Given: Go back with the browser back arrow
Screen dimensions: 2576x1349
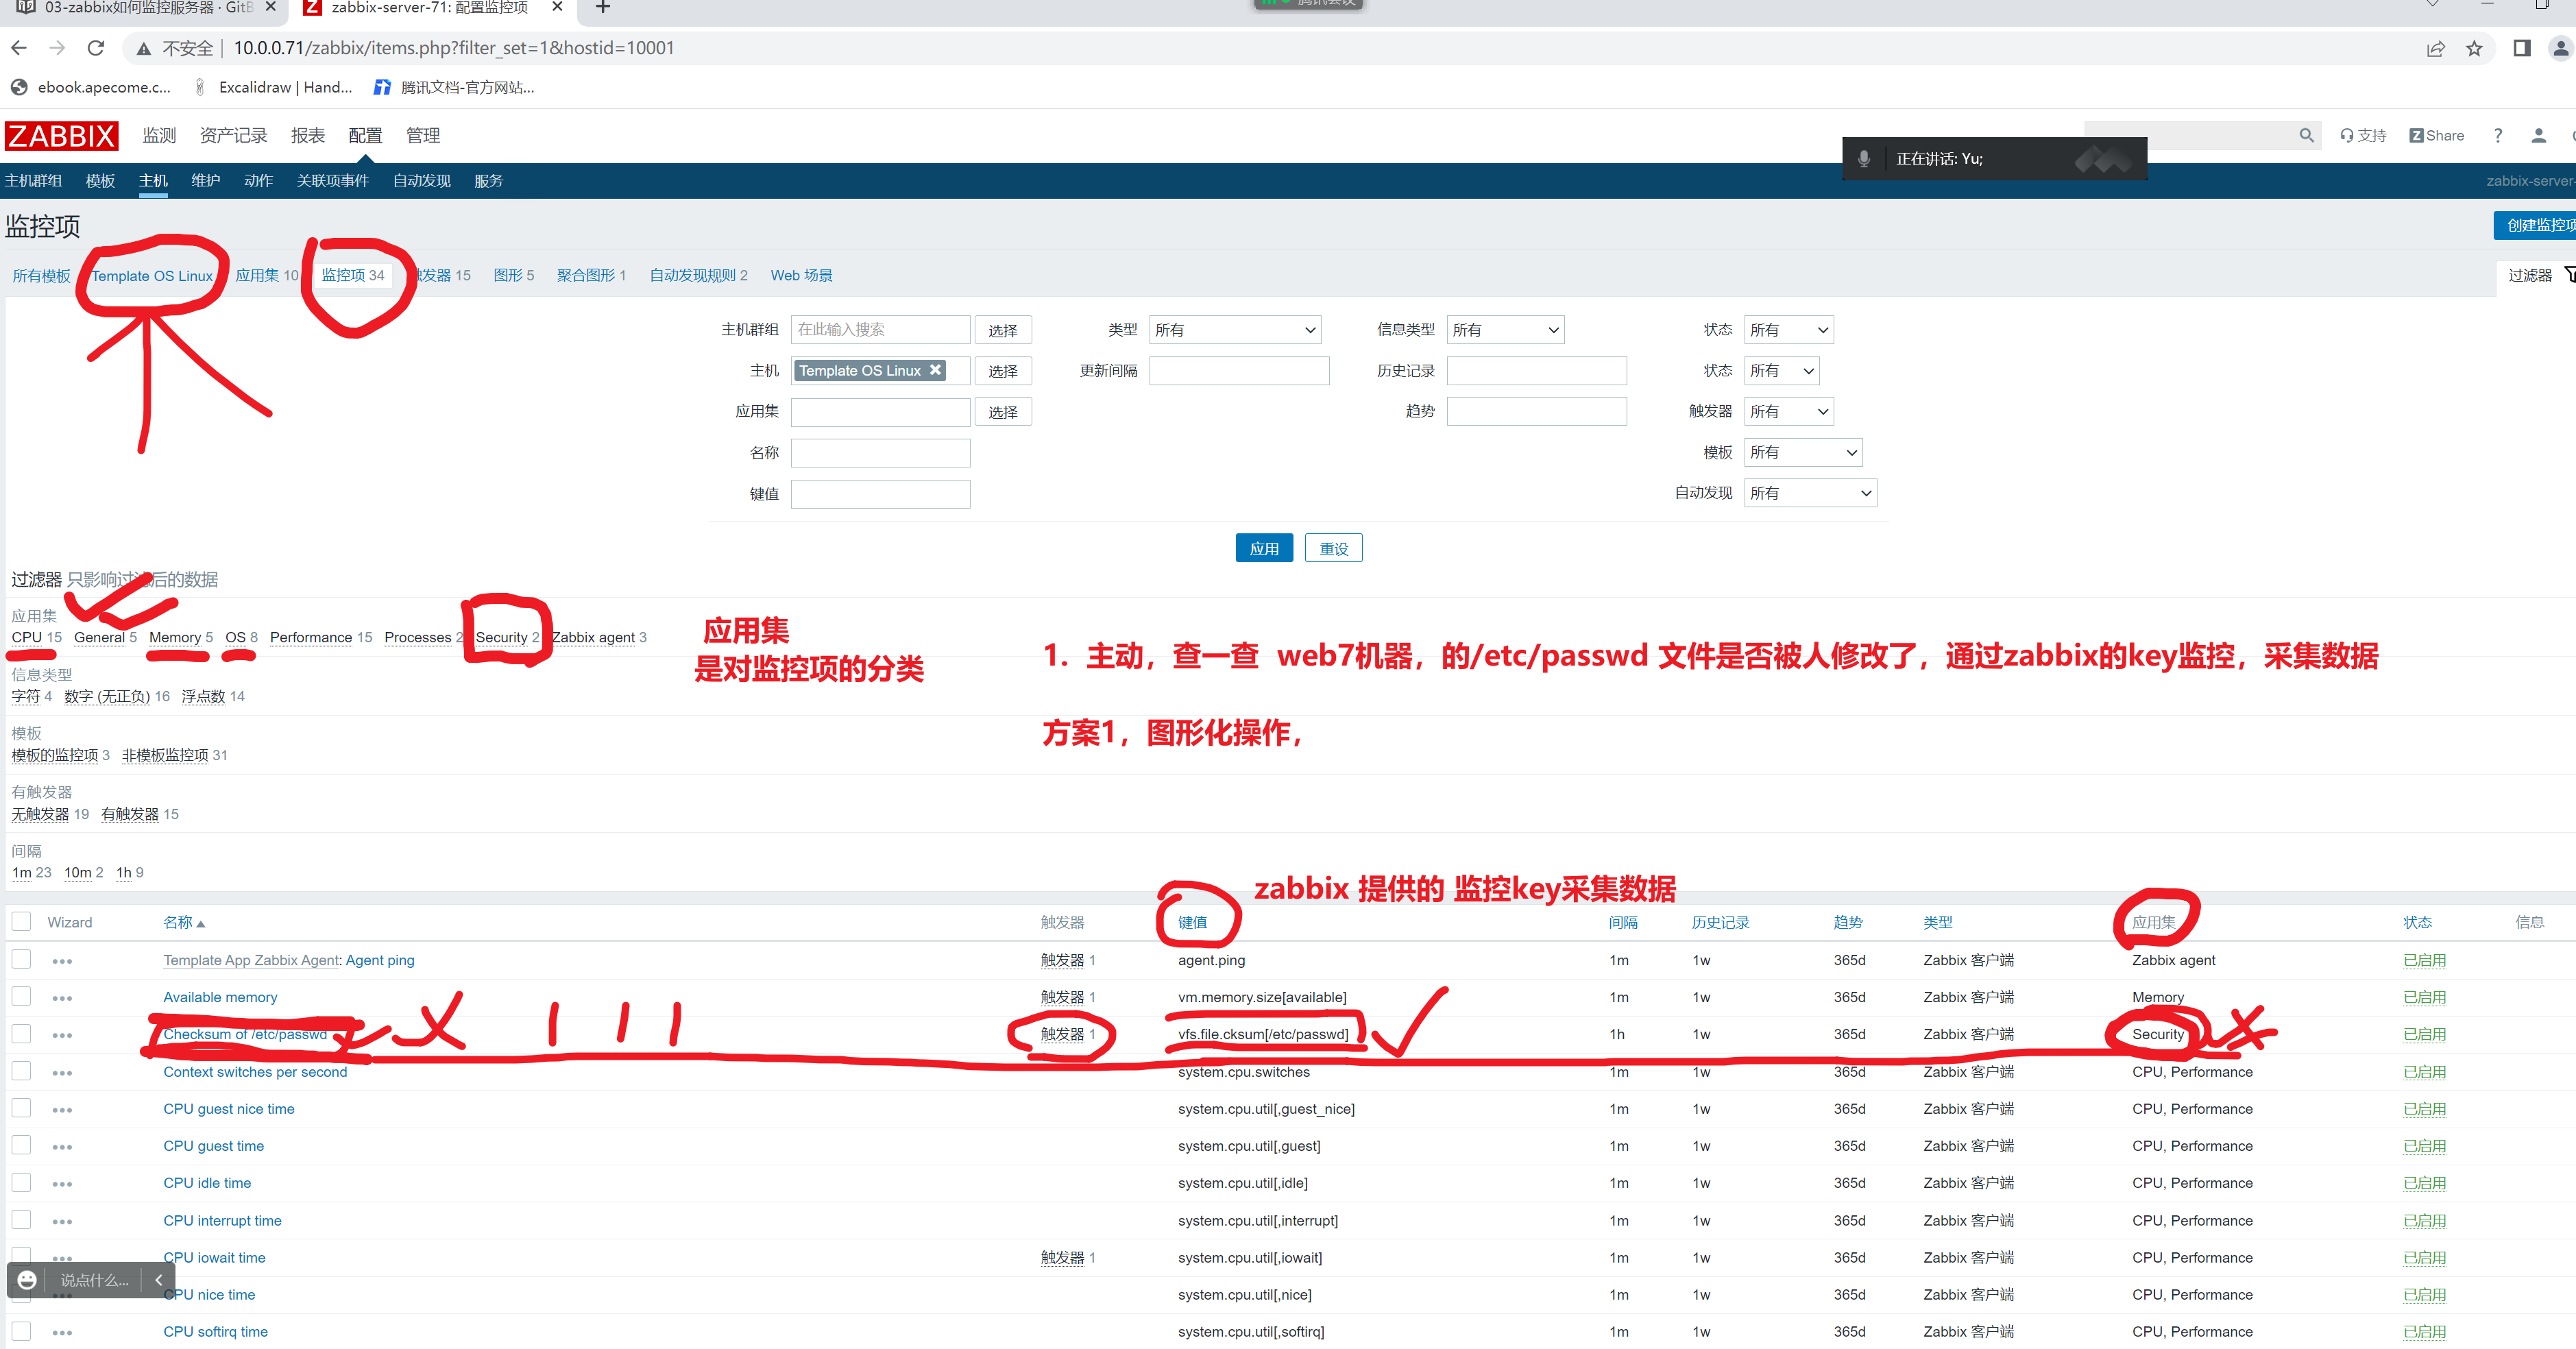Looking at the screenshot, I should click(x=19, y=48).
